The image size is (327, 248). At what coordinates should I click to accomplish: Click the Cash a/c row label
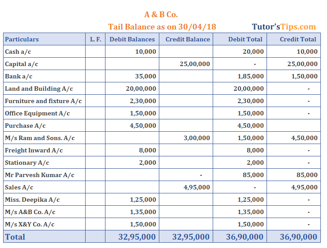tap(18, 52)
